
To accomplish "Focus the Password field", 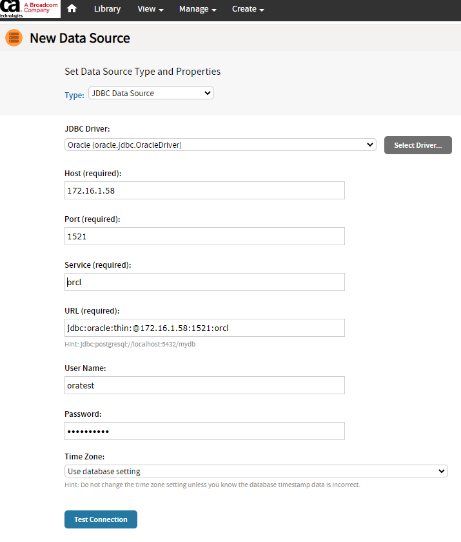I will click(204, 430).
